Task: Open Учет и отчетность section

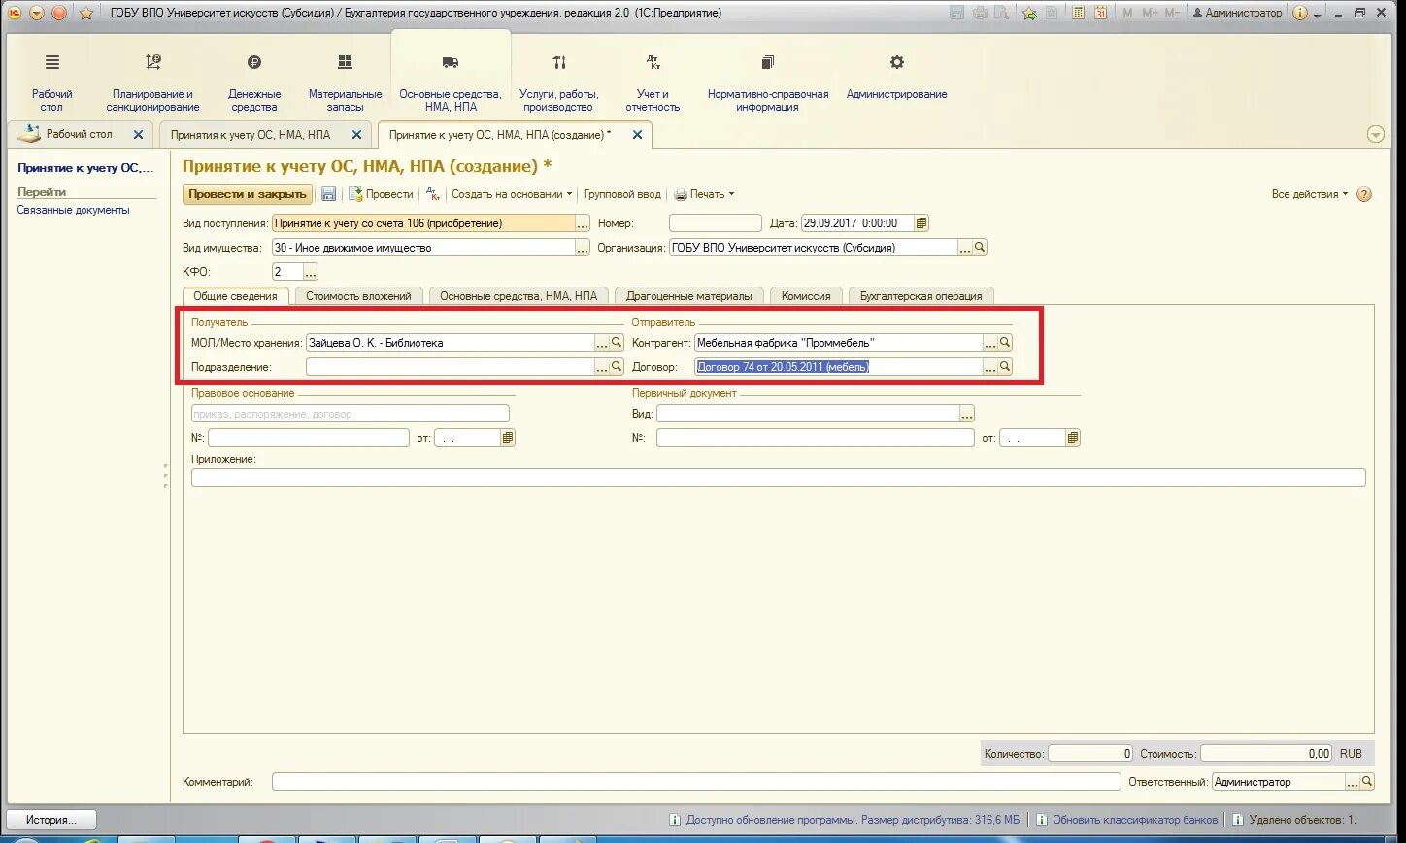Action: coord(653,83)
